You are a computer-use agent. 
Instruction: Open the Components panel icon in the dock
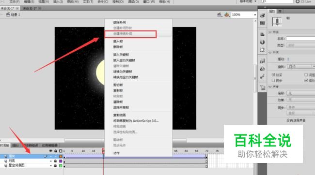pyautogui.click(x=262, y=69)
